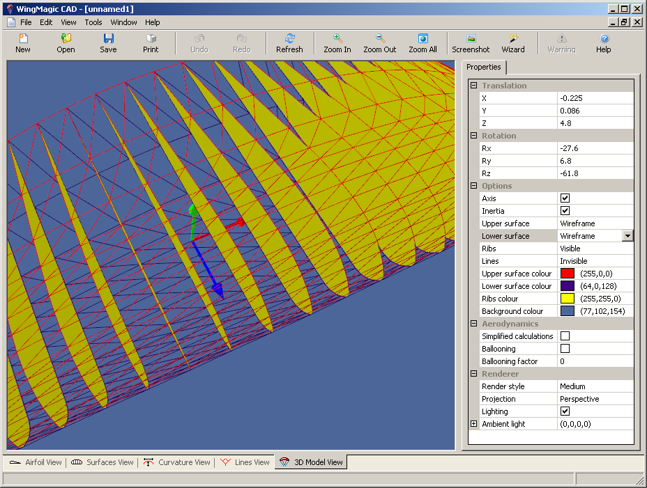Restore the inner document window
Image resolution: width=647 pixels, height=488 pixels.
tap(625, 22)
